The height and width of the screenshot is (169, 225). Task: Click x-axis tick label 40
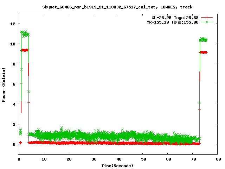click(119, 159)
